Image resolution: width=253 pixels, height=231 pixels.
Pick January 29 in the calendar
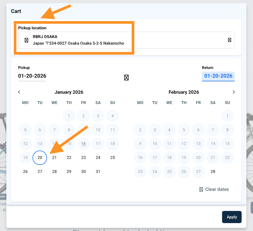pos(69,172)
